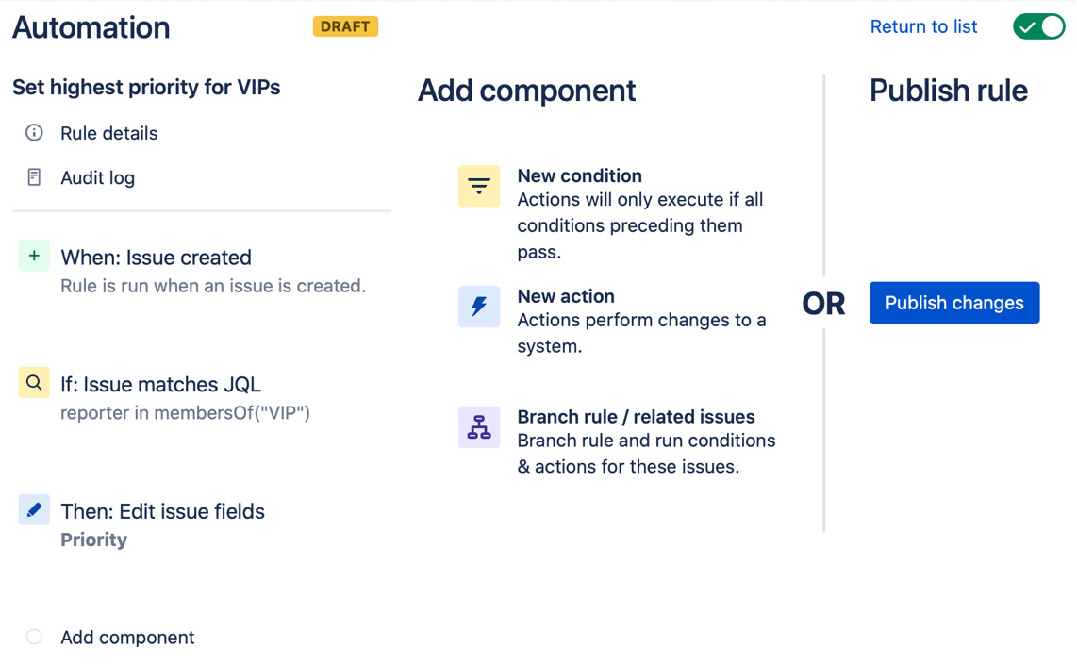
Task: Click the magnifier JQL condition icon
Action: click(x=34, y=383)
